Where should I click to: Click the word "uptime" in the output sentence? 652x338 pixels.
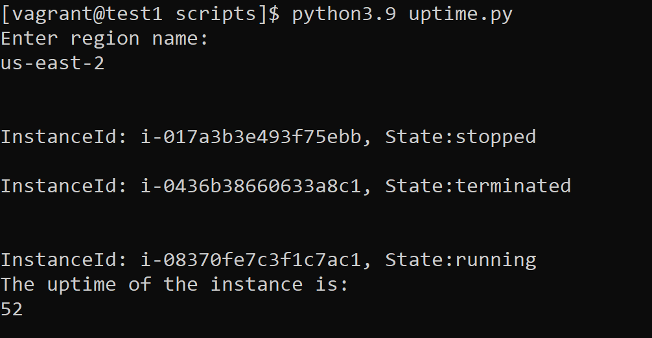(x=82, y=285)
